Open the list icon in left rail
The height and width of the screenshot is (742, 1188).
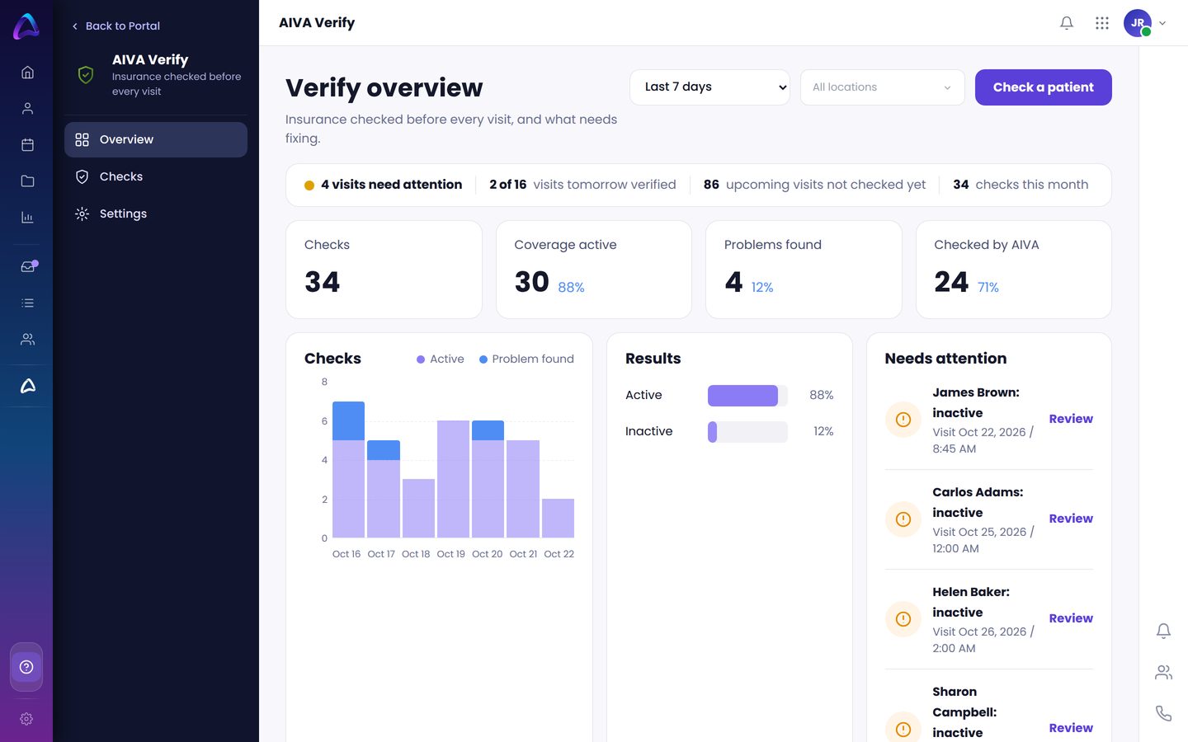pos(27,303)
